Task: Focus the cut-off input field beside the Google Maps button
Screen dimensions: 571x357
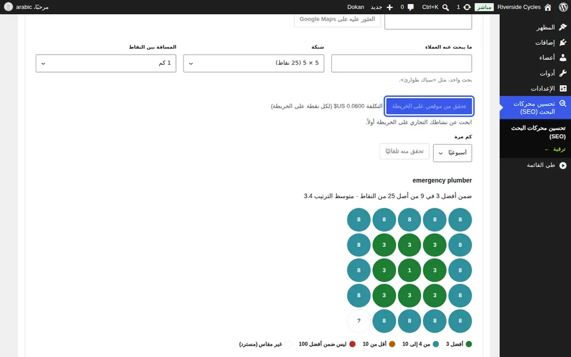Action: (x=428, y=22)
